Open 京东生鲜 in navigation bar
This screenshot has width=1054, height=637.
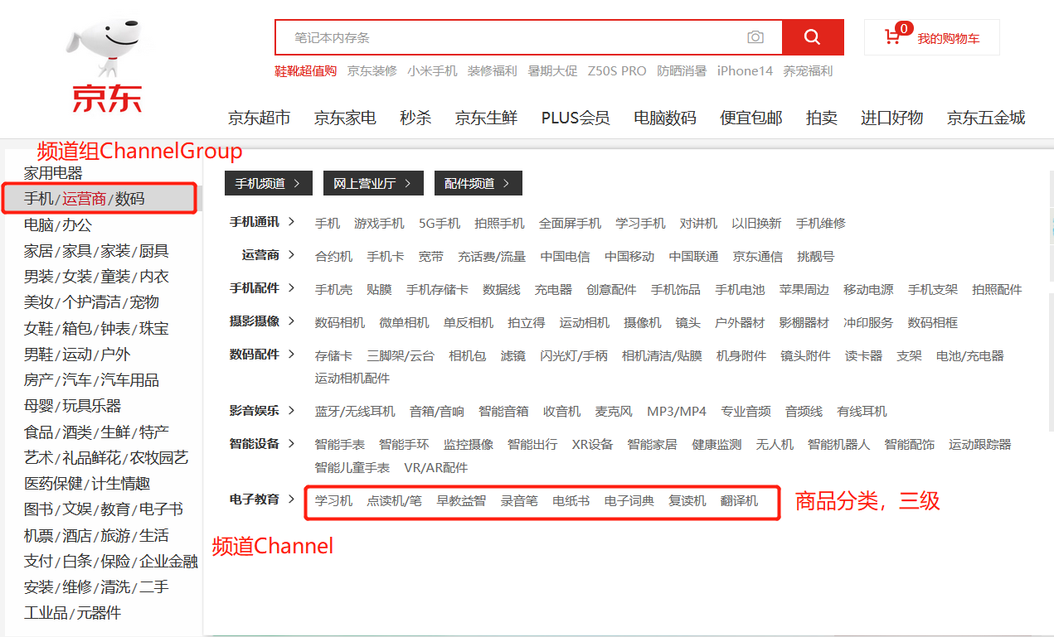point(486,118)
